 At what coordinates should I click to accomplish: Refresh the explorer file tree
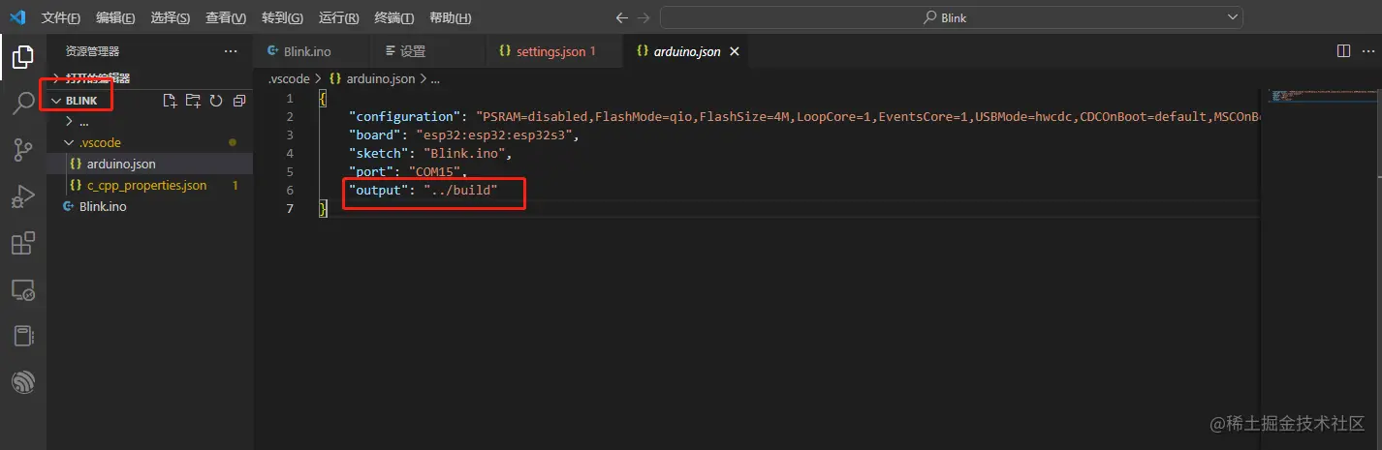(216, 101)
